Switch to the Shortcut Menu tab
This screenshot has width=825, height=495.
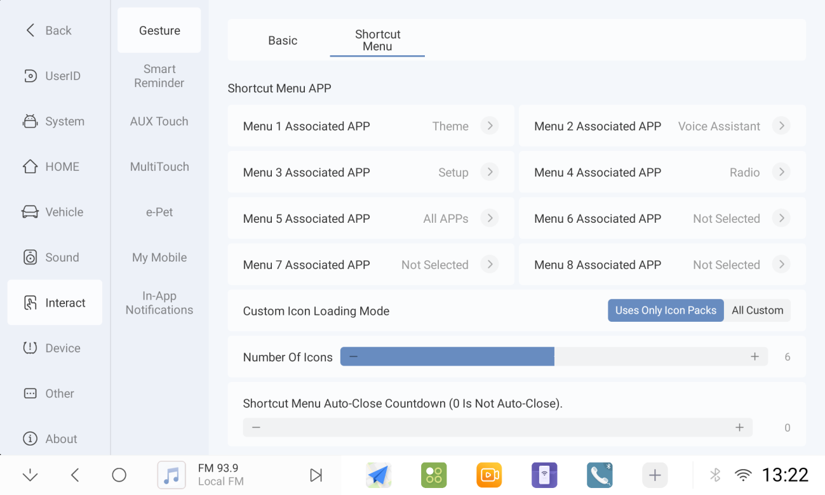coord(377,41)
